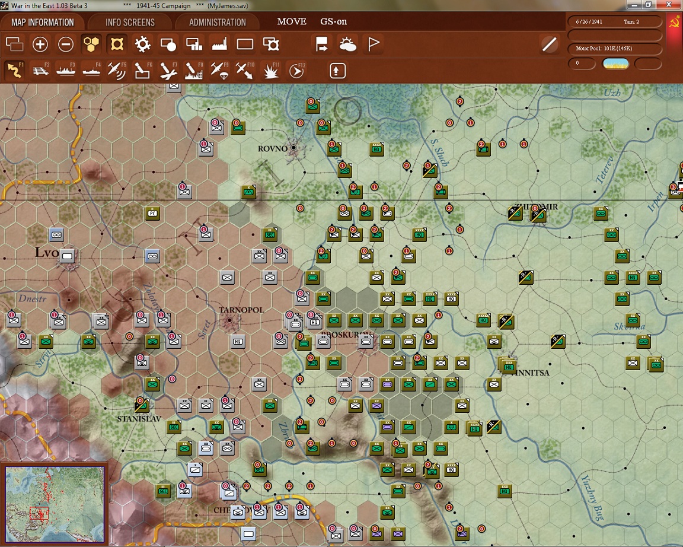Toggle the highlighted hex control outline icon
Screen dimensions: 683x547
click(x=117, y=44)
